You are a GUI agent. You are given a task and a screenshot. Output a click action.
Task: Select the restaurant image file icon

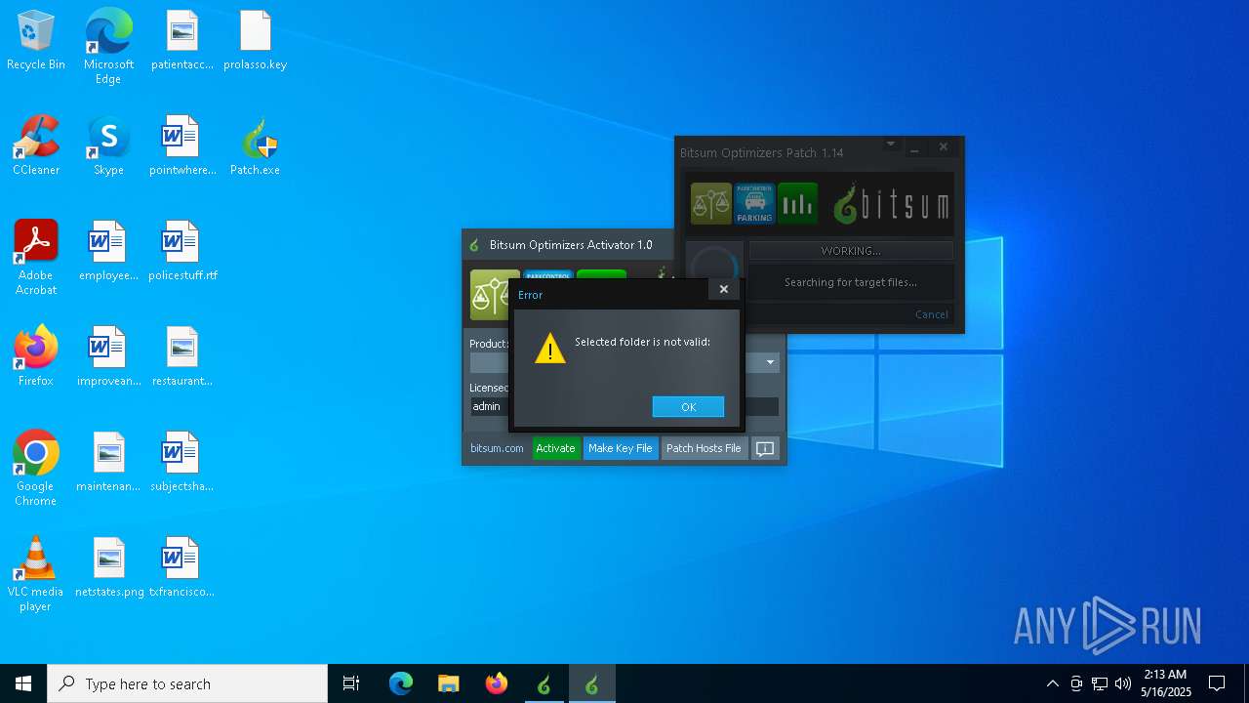tap(181, 356)
